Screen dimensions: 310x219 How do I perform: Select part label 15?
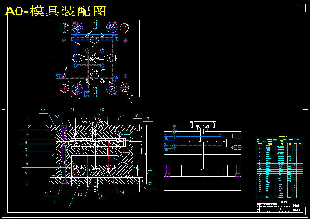[149, 183]
